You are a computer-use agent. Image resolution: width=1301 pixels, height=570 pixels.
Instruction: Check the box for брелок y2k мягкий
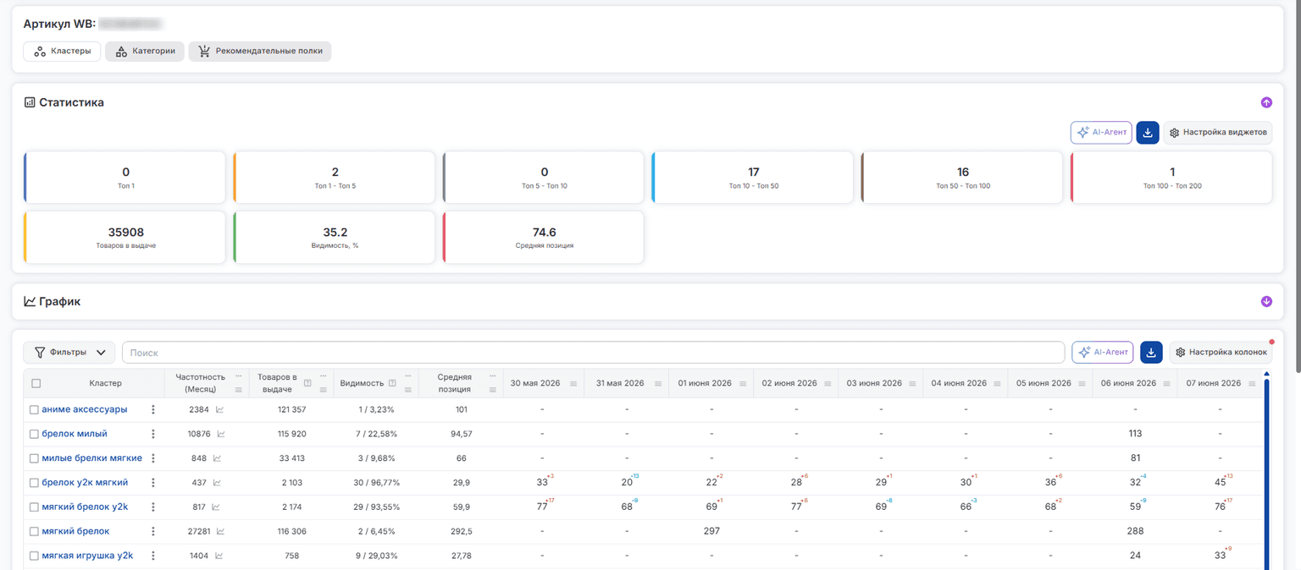[x=34, y=483]
